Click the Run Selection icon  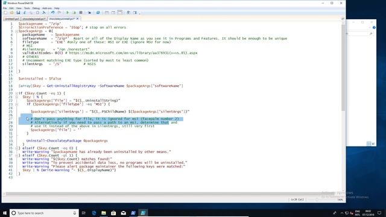(74, 12)
